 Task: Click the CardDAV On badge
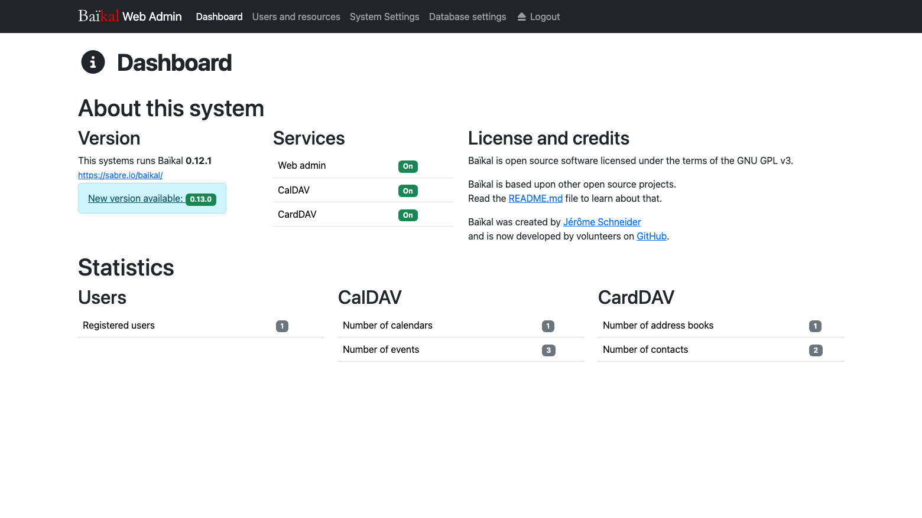point(408,215)
